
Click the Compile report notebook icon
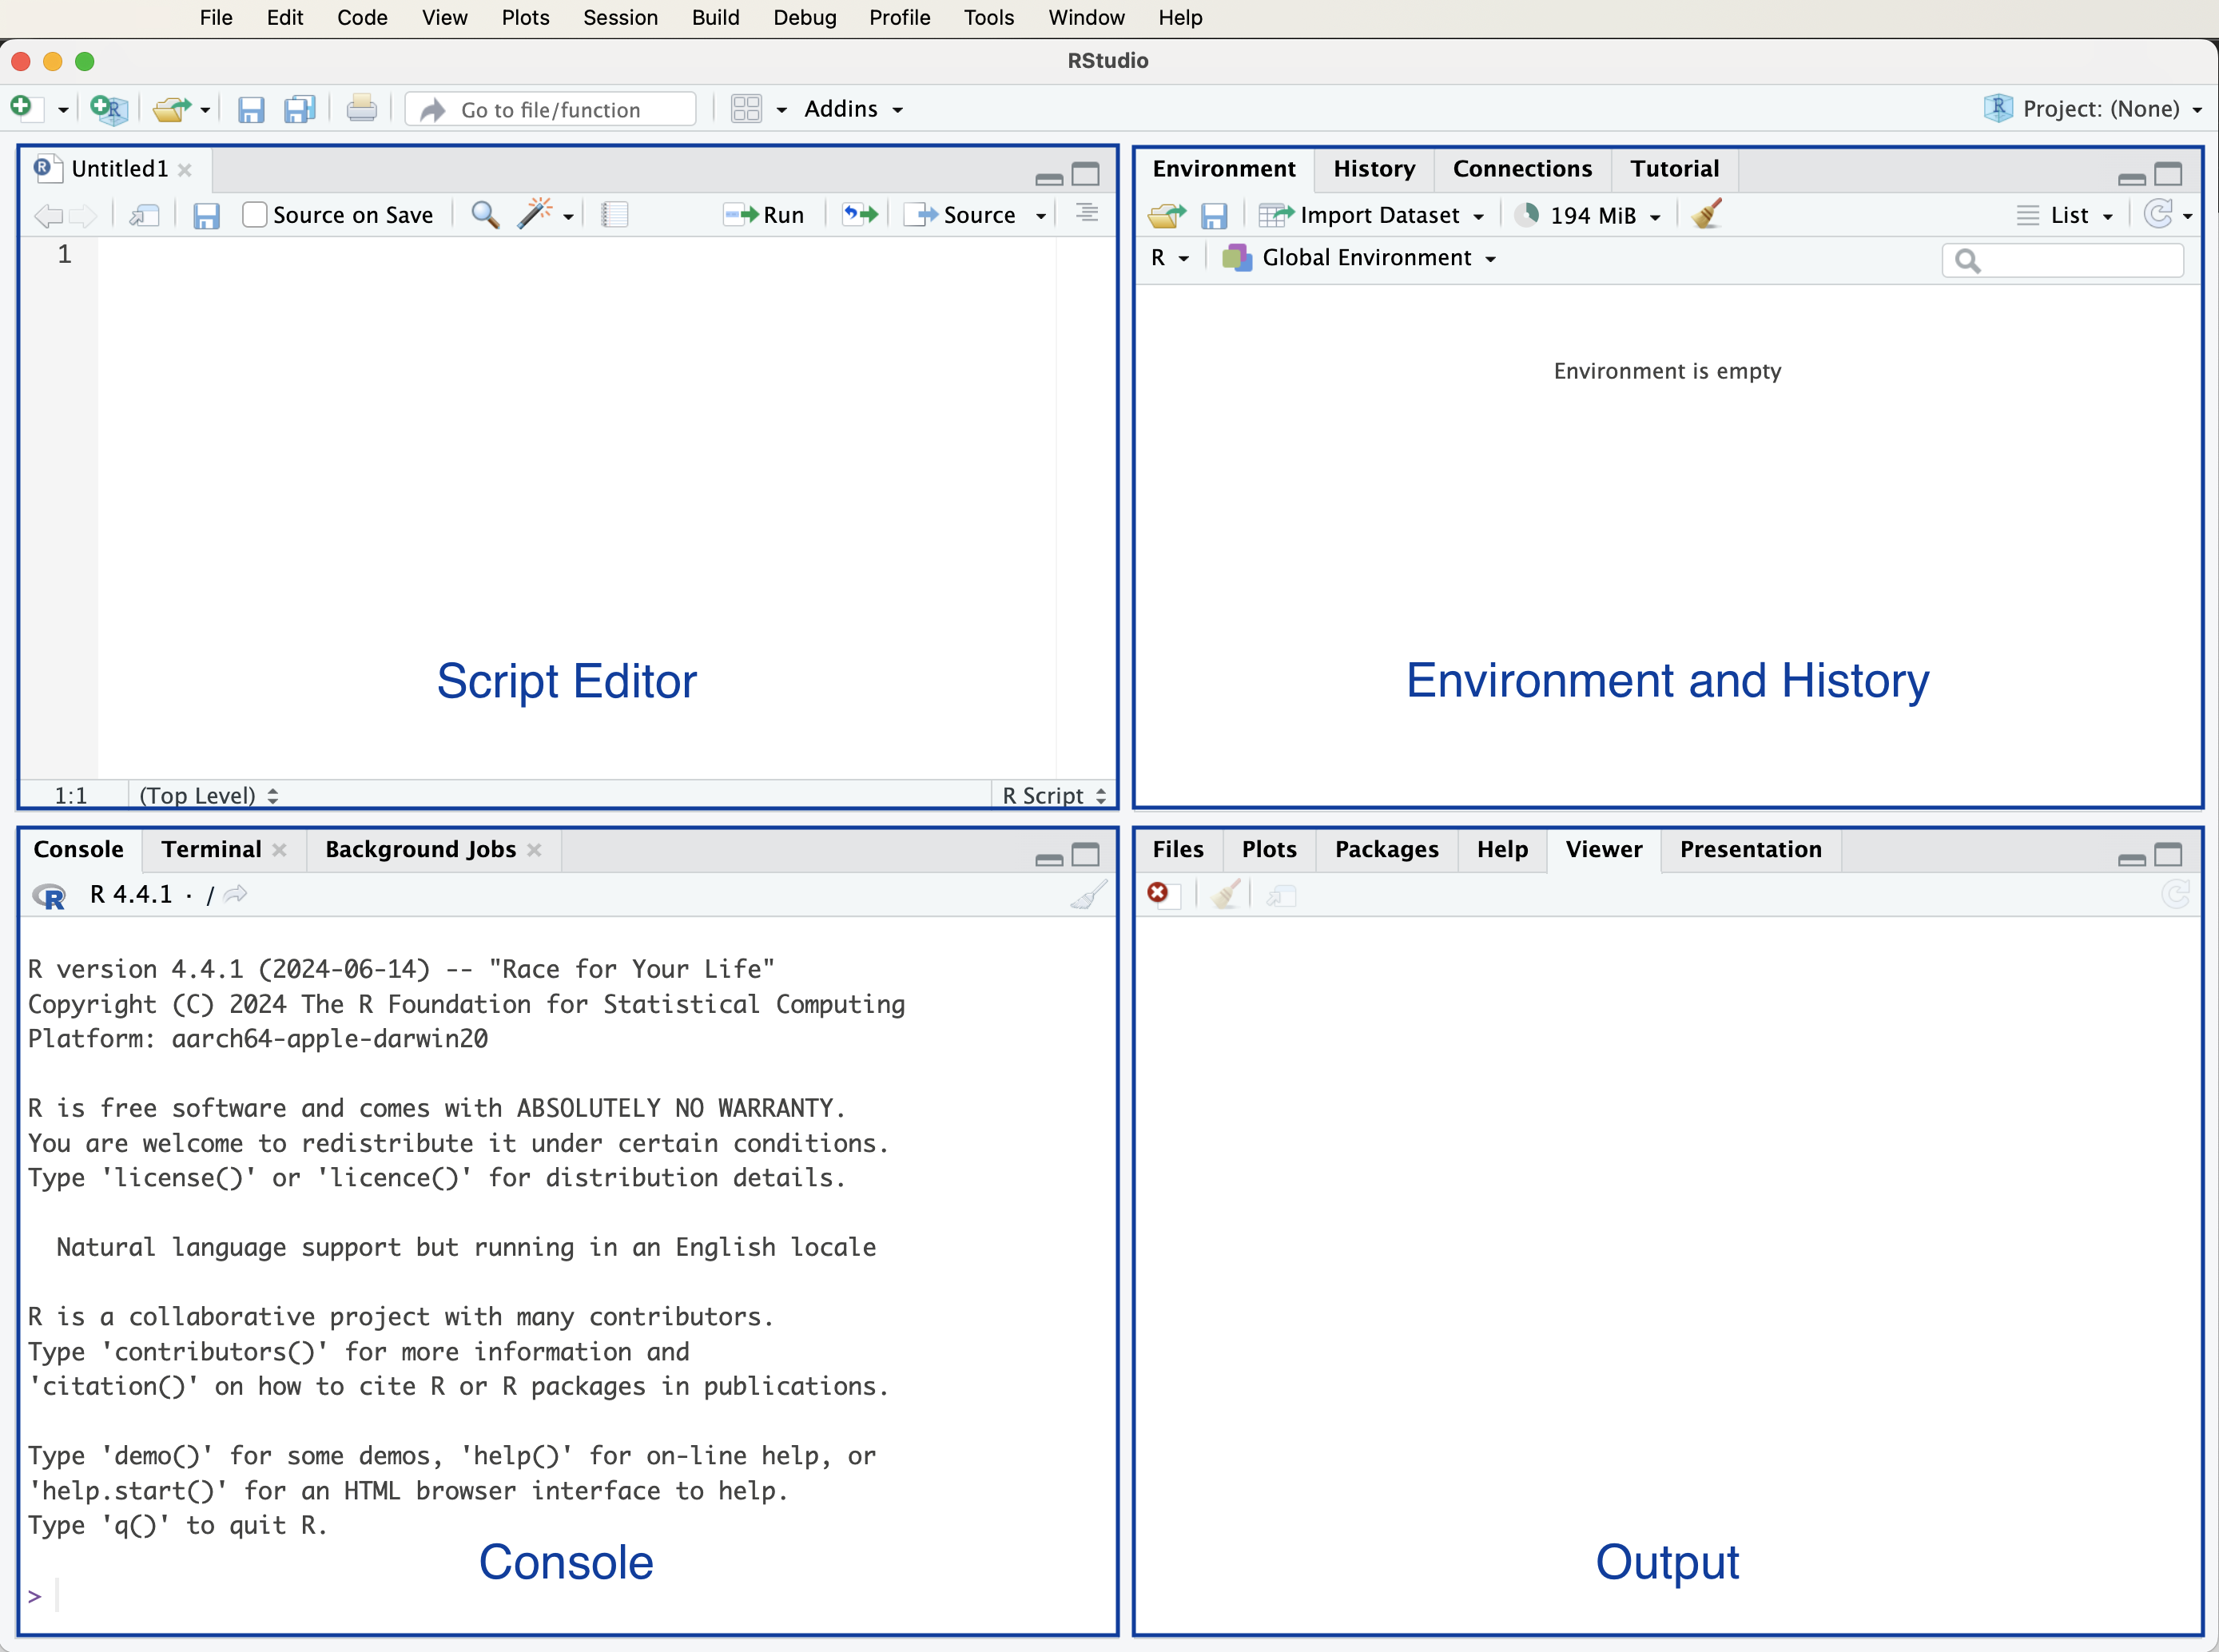pyautogui.click(x=614, y=215)
